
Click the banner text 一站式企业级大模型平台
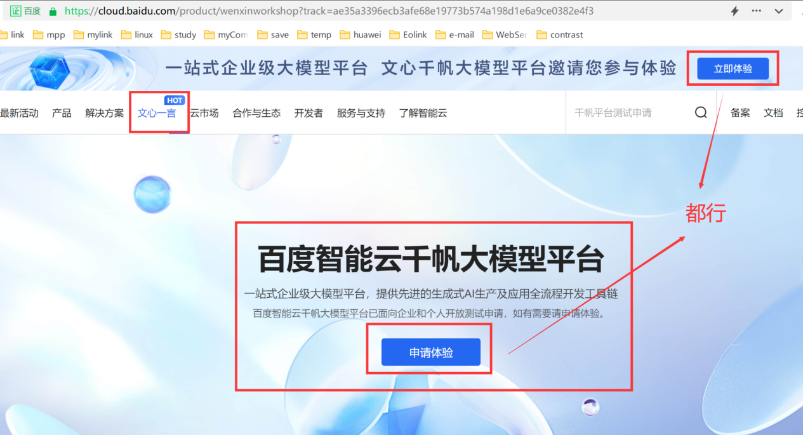[267, 69]
